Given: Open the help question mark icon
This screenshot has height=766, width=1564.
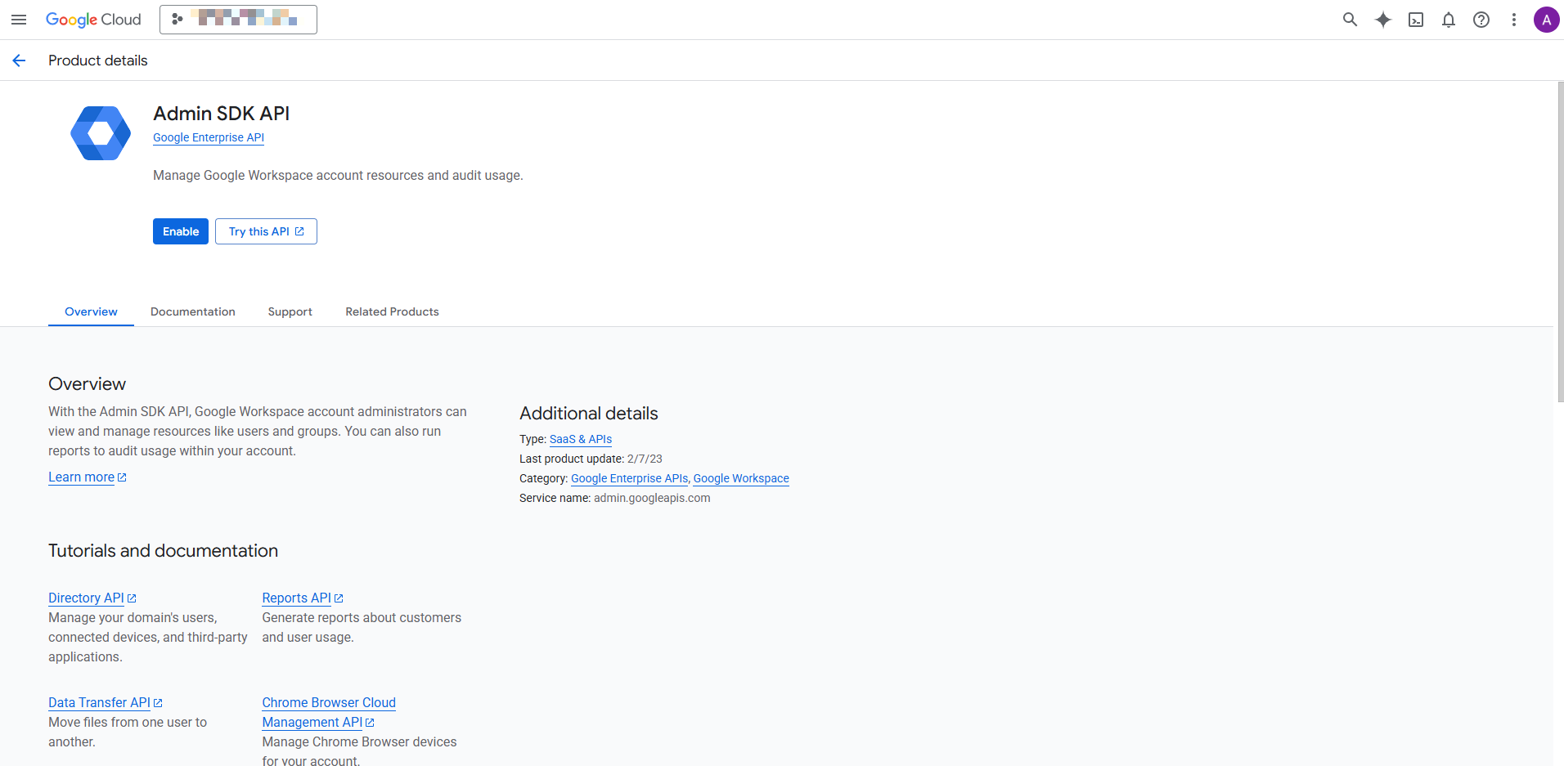Looking at the screenshot, I should pyautogui.click(x=1481, y=20).
